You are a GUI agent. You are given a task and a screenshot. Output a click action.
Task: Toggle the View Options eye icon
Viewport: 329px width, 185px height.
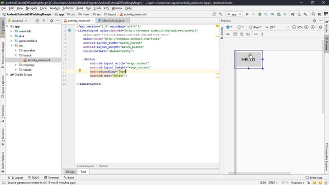(x=228, y=34)
